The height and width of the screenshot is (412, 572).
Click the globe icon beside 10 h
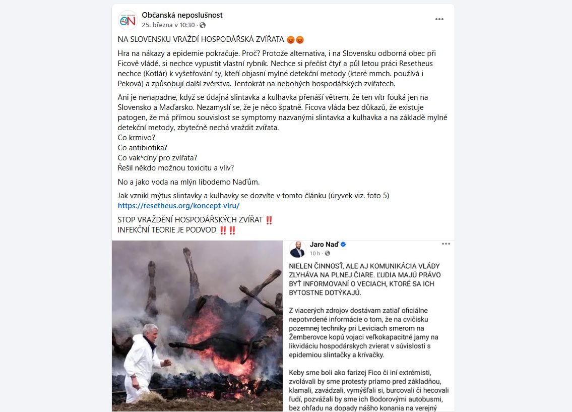click(327, 253)
